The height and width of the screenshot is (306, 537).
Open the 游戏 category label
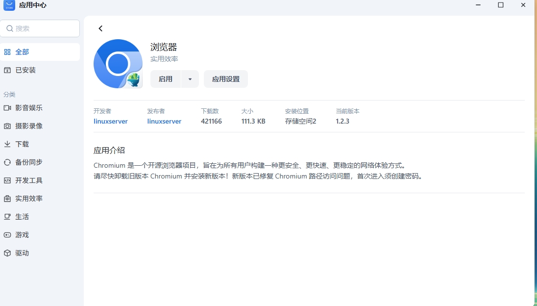22,235
